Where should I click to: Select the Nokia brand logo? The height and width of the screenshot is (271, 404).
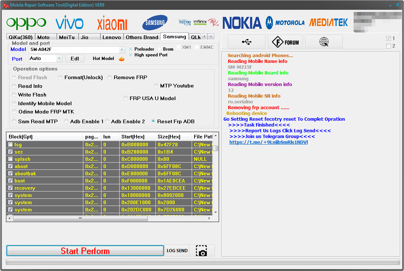click(242, 23)
